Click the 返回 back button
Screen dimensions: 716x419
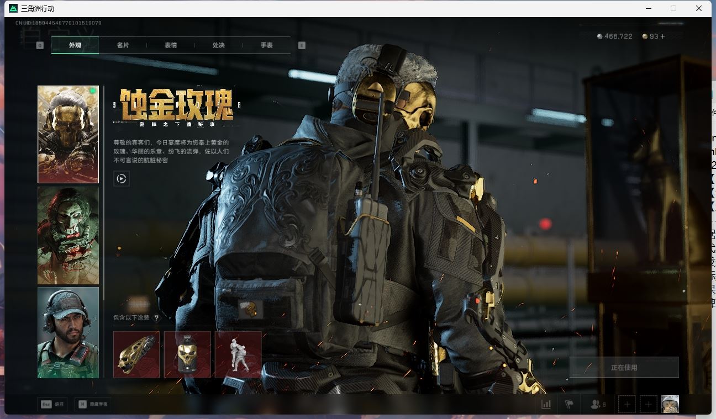click(52, 404)
